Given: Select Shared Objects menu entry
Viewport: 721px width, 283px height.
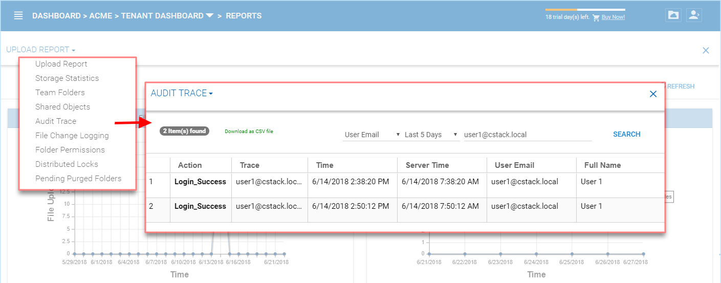Looking at the screenshot, I should [x=62, y=107].
